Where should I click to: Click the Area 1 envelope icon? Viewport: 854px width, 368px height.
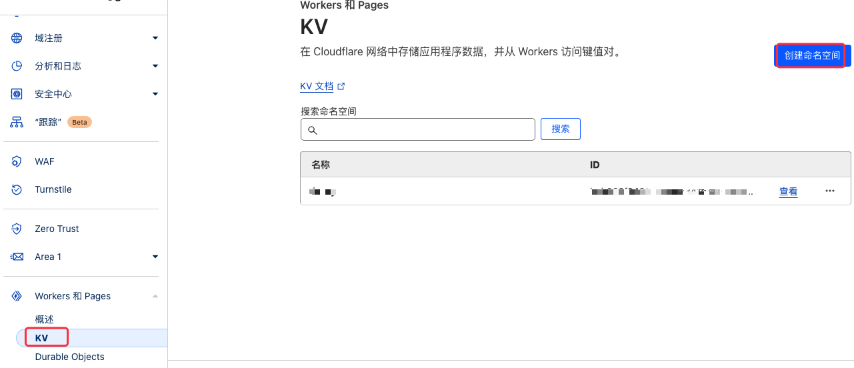(17, 257)
